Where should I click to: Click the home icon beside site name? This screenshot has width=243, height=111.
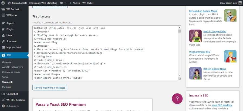point(9,3)
